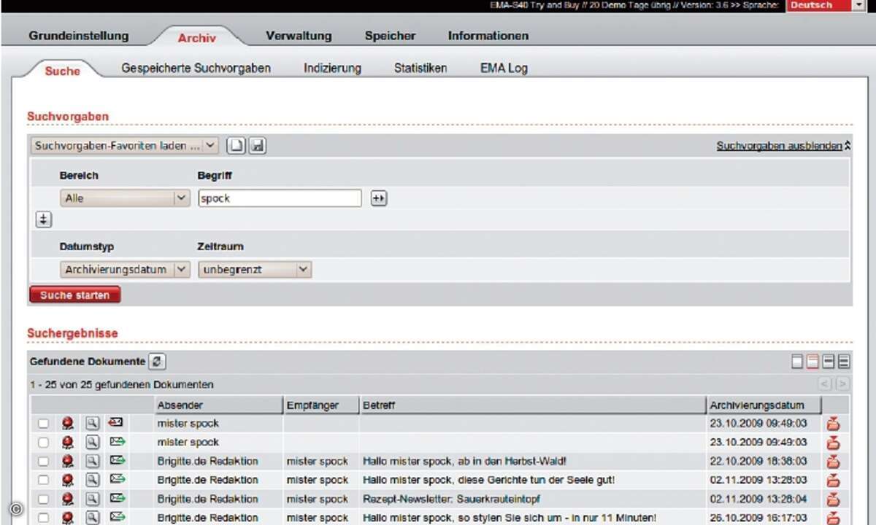This screenshot has height=525, width=876.
Task: Restore the email archived 22.10.2009 18:38:03
Action: [x=834, y=461]
